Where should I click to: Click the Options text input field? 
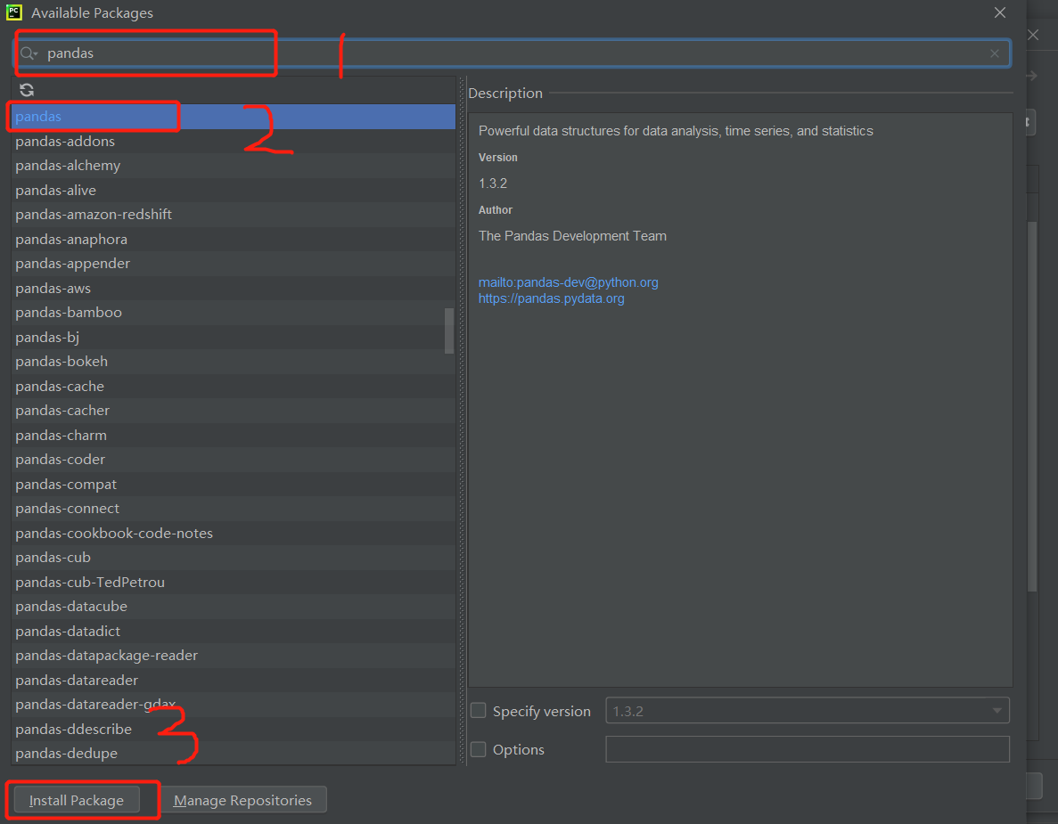[x=807, y=749]
